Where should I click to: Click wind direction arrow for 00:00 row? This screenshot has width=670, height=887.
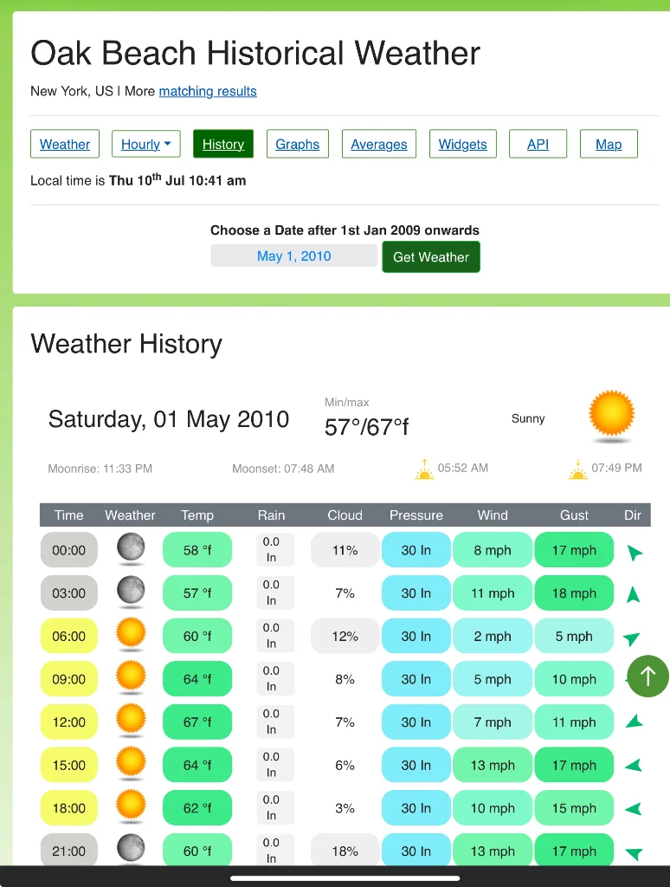click(x=634, y=552)
